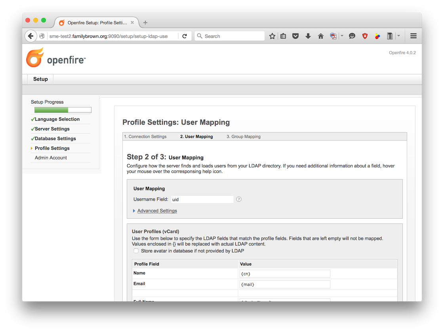This screenshot has width=444, height=333.
Task: Open dropdown arrow next to clipboard extension
Action: click(398, 36)
